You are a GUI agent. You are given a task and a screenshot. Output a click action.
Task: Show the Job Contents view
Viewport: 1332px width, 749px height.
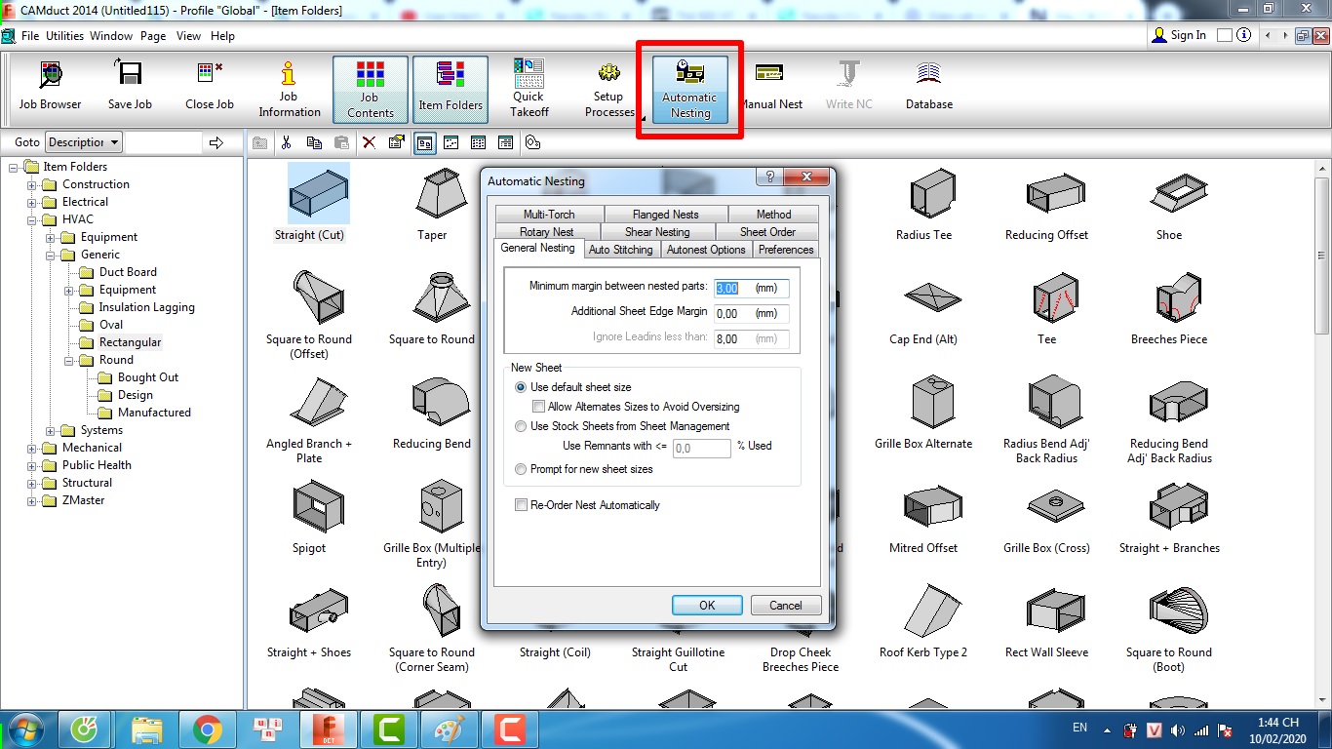click(x=371, y=89)
